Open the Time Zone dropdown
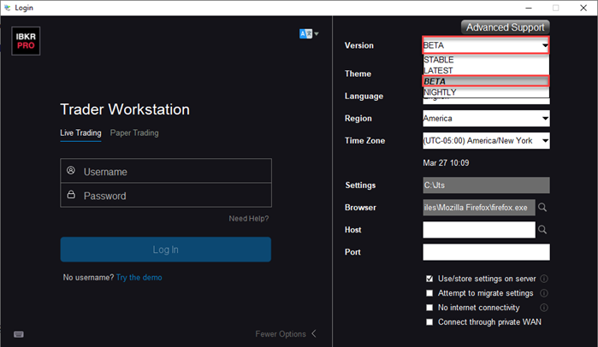Image resolution: width=598 pixels, height=347 pixels. click(485, 141)
